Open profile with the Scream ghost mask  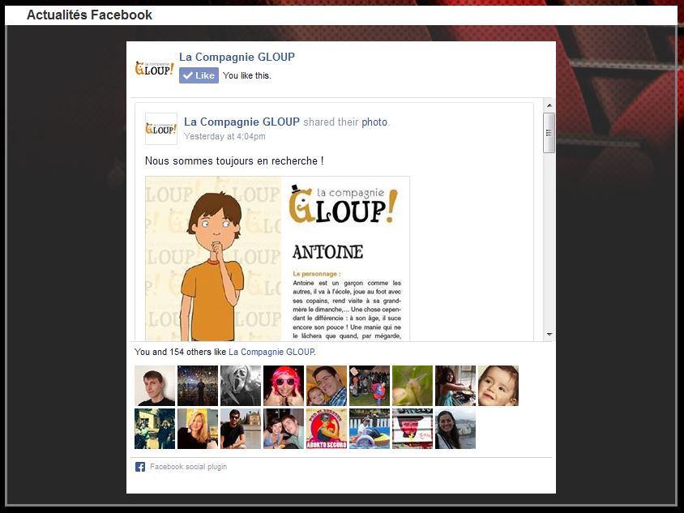241,386
